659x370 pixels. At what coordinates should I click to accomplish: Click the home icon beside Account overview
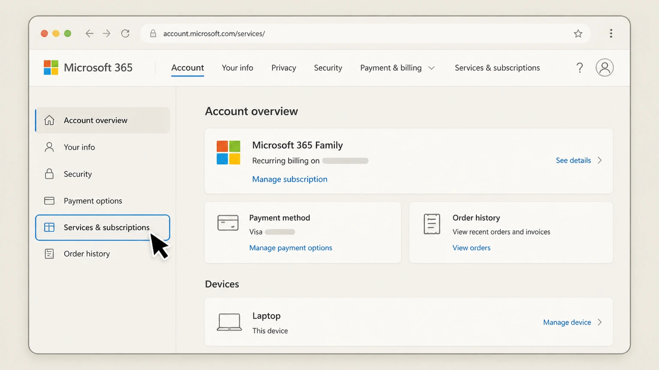(49, 120)
